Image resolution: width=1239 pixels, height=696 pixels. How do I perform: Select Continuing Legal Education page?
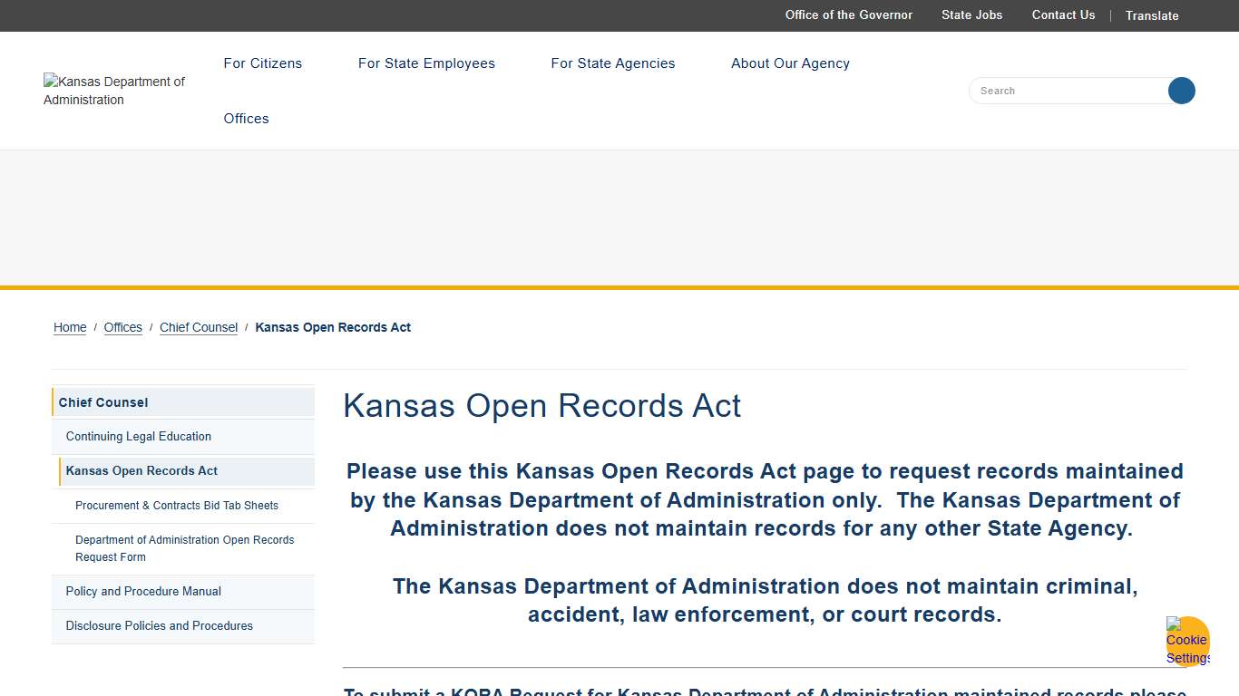[138, 436]
